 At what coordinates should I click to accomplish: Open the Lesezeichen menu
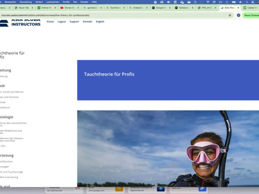(x=53, y=2)
